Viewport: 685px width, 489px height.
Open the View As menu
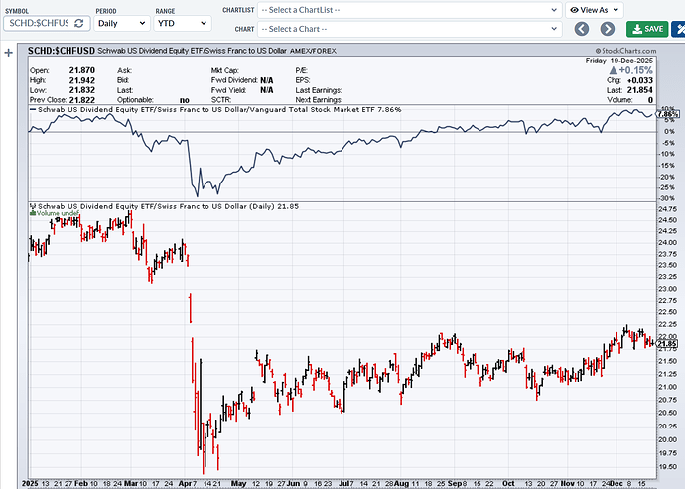point(596,9)
